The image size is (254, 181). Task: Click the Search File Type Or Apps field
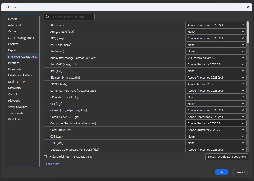[x=69, y=17]
